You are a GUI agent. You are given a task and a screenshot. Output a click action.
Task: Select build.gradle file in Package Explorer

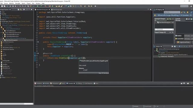[x=6, y=61]
